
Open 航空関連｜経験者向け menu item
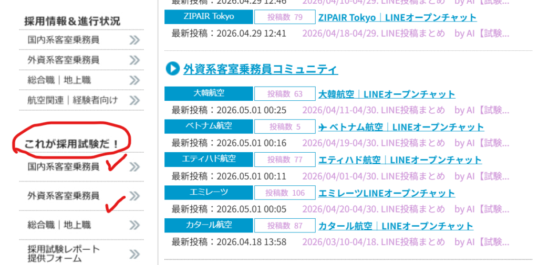pos(73,100)
